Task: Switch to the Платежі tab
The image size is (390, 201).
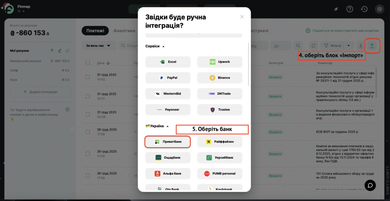Action: [95, 31]
